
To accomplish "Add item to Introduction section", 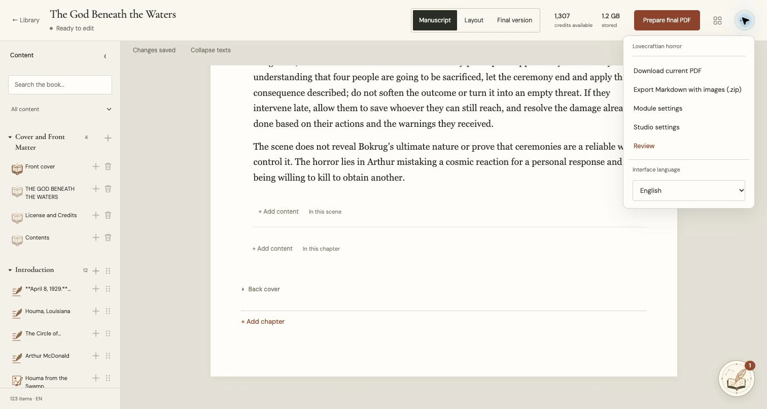I will 95,271.
